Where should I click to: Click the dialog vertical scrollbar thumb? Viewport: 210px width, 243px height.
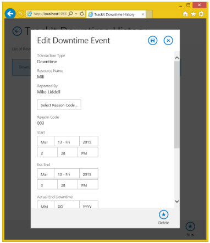click(x=176, y=104)
